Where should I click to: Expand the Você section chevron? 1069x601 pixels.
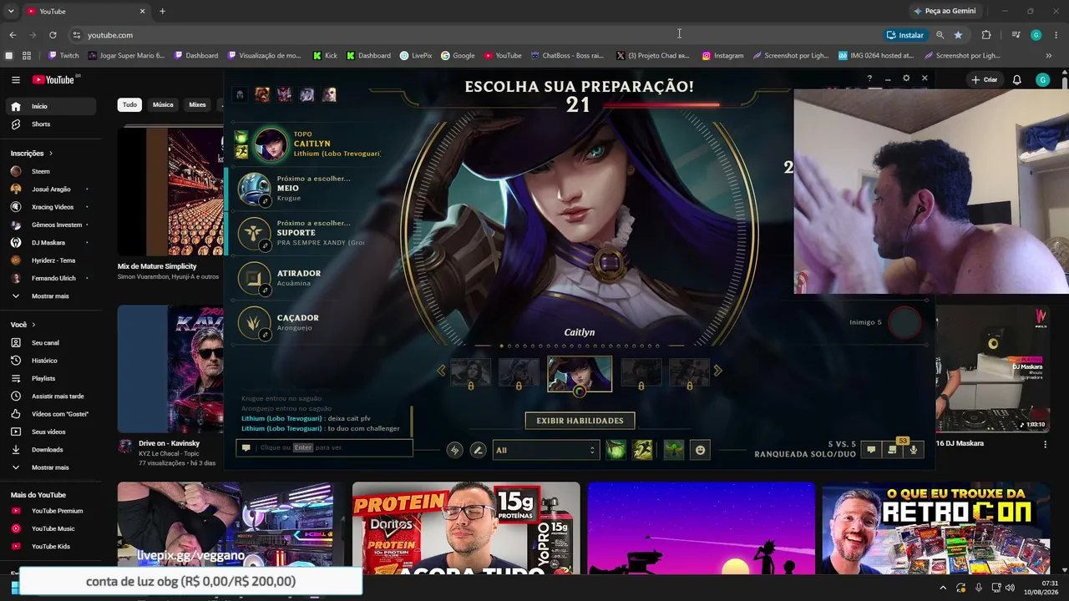pyautogui.click(x=33, y=325)
